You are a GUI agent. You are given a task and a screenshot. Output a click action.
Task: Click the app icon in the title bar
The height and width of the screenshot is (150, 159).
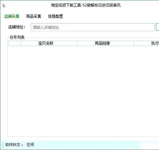[4, 5]
